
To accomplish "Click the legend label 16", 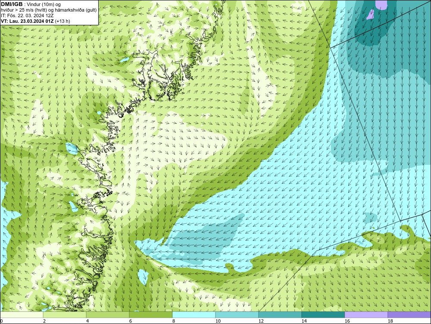I will pos(347,321).
